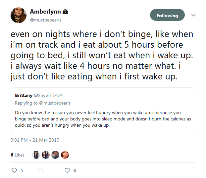Screen dimensions: 206x178
Task: Open the quoted tweet body from Brittany
Action: coord(103,119)
